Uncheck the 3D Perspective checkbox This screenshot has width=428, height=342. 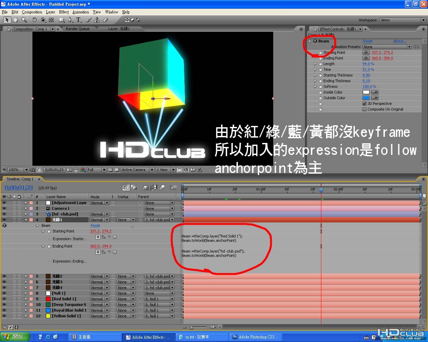364,104
